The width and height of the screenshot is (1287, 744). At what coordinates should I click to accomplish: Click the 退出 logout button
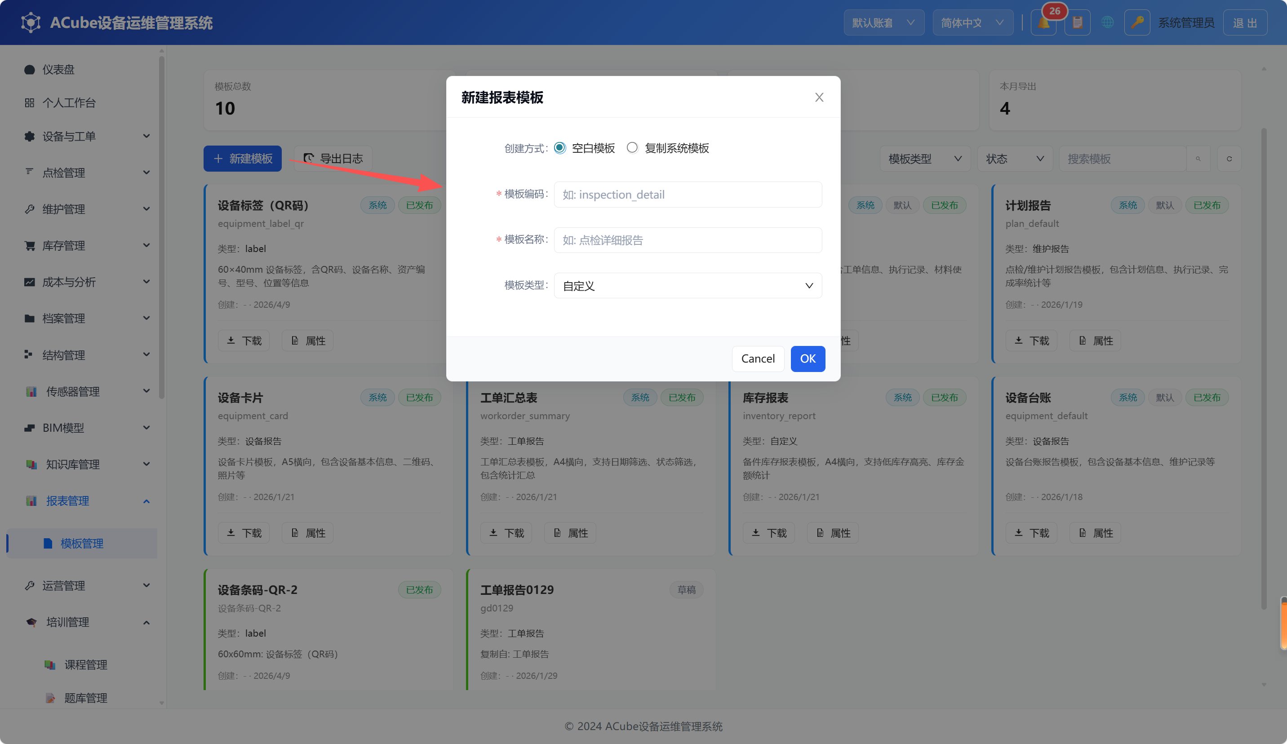click(1245, 23)
